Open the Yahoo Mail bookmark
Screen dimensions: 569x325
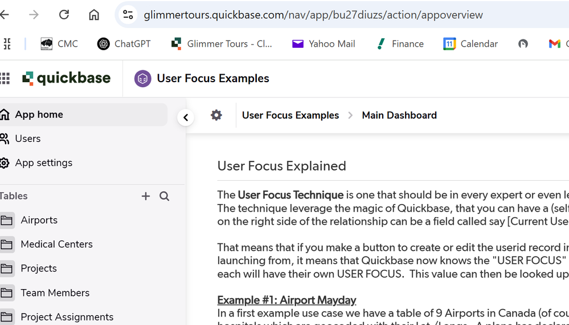click(x=324, y=44)
